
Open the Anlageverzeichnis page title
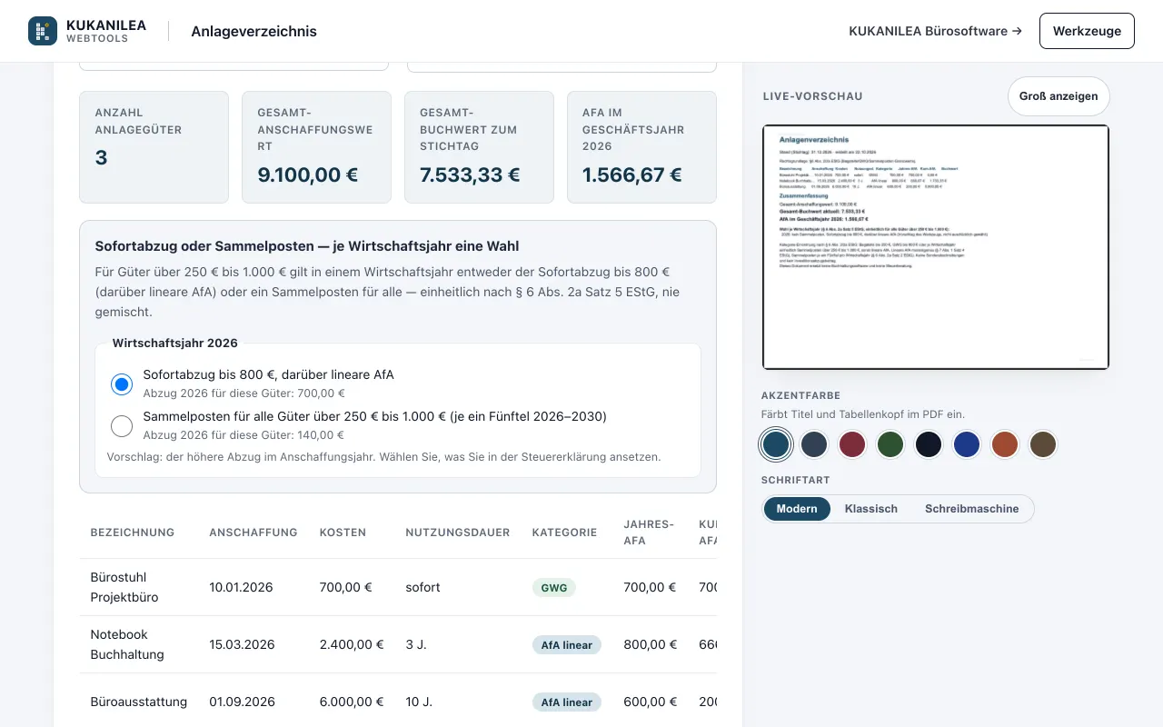coord(253,31)
